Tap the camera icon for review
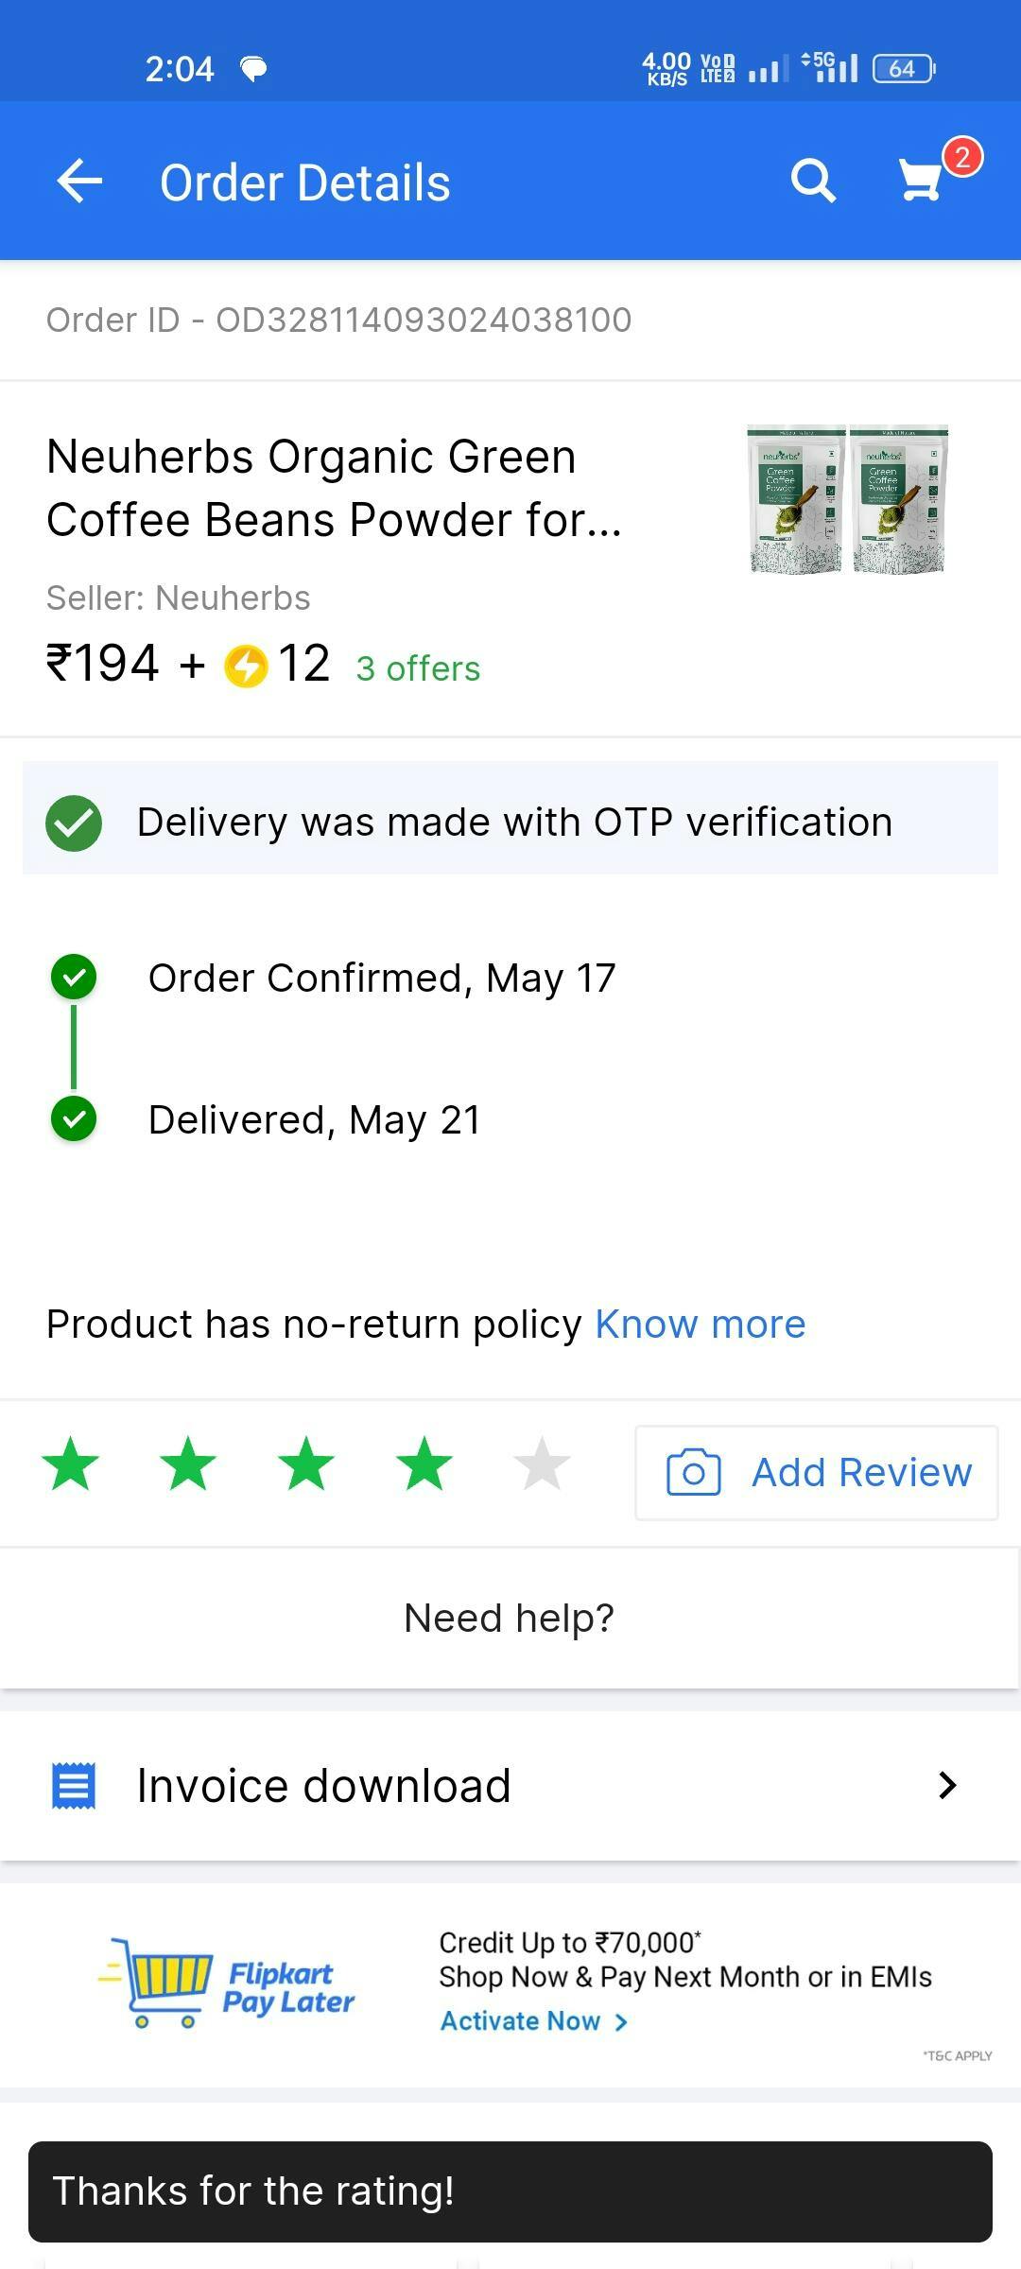1021x2269 pixels. (x=693, y=1472)
